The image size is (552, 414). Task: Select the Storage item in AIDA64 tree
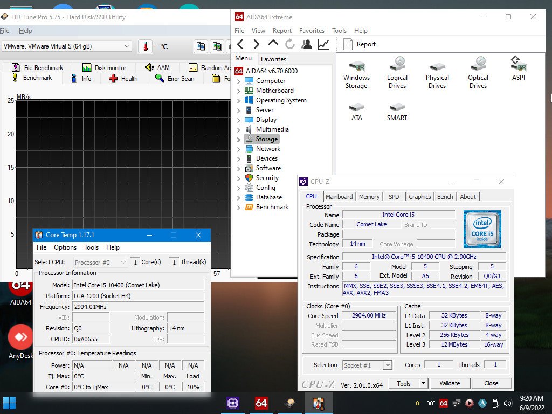pyautogui.click(x=261, y=139)
